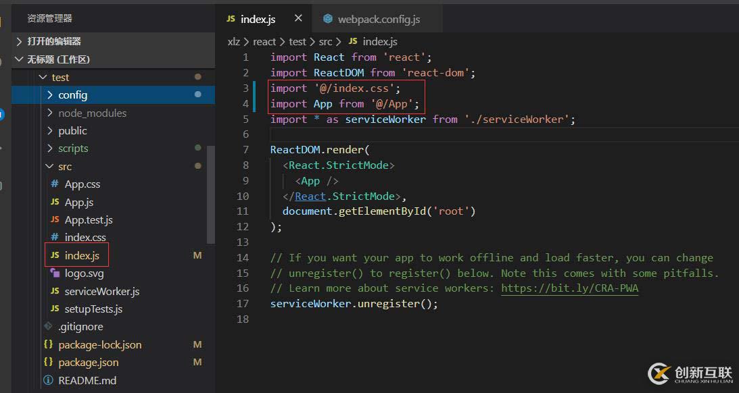Open App.css in the explorer
The width and height of the screenshot is (739, 393).
point(82,184)
